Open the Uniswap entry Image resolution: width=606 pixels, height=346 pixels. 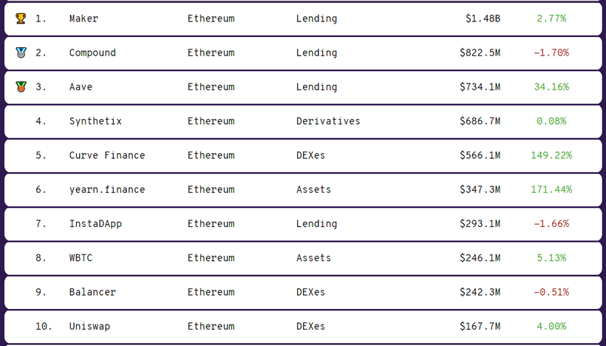(89, 326)
